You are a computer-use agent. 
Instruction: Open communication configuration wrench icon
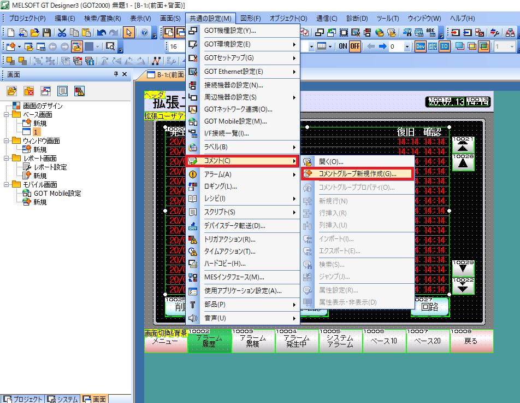tap(495, 32)
